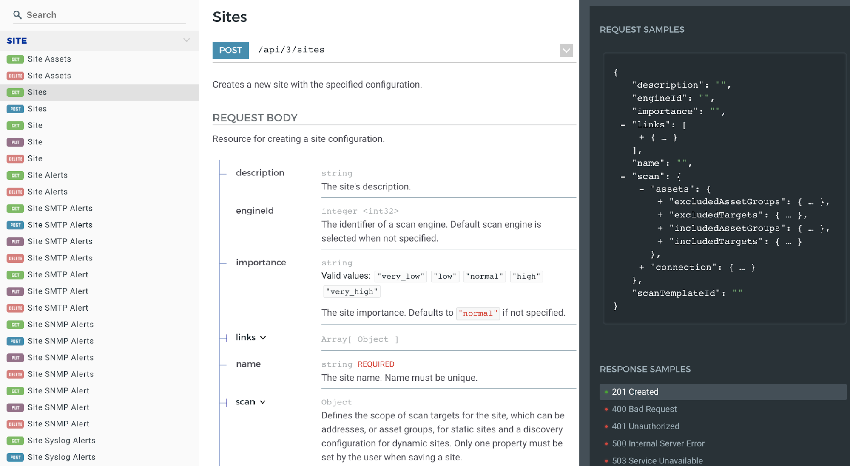Viewport: 850px width, 466px height.
Task: Collapse the SITE sidebar section
Action: 186,40
